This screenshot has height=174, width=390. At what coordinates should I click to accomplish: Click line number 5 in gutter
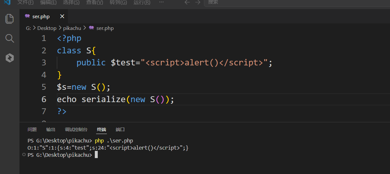pos(44,87)
